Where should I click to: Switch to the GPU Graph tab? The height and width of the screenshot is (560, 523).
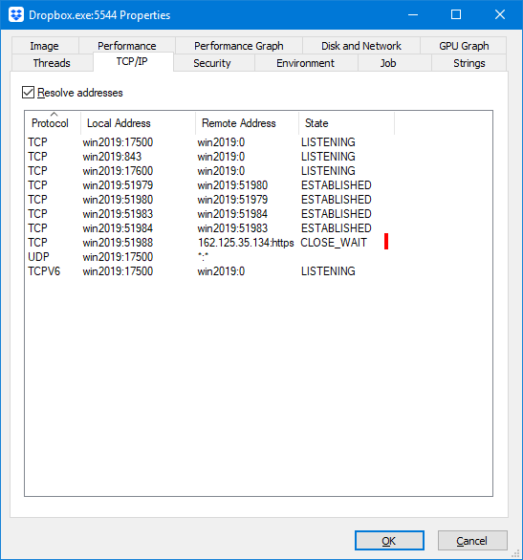click(x=464, y=46)
